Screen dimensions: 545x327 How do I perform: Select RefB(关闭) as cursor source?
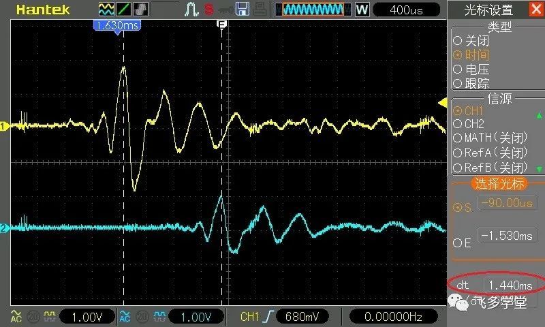tap(490, 168)
